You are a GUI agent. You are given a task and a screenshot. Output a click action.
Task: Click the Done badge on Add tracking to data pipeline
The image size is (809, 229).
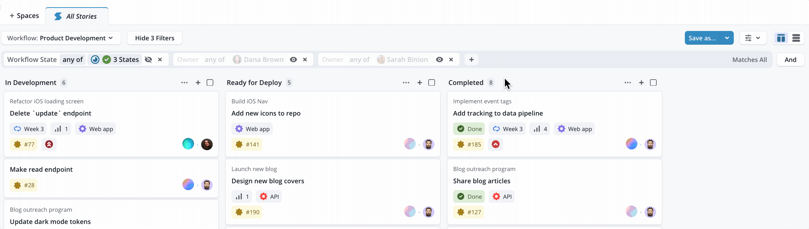pos(469,129)
